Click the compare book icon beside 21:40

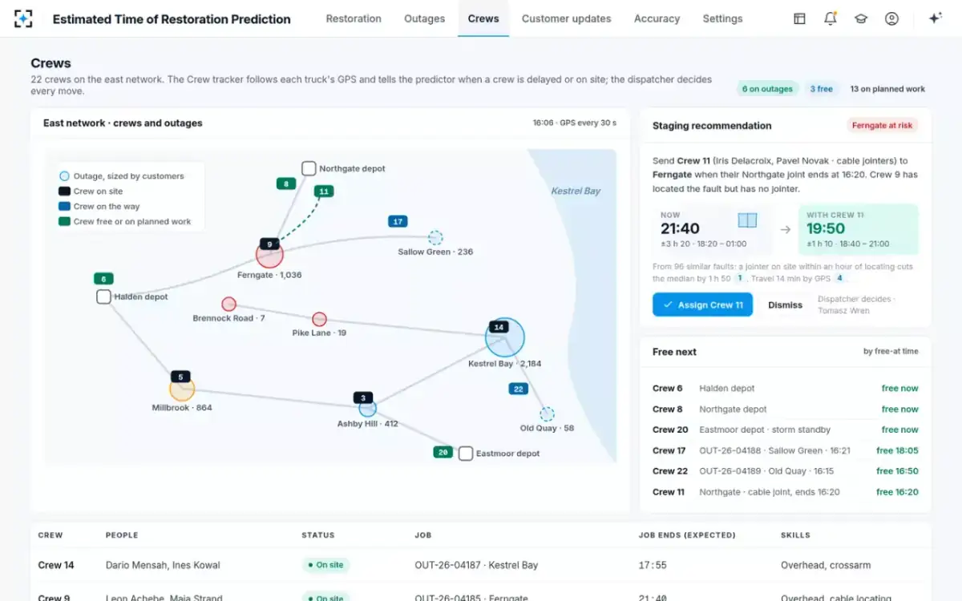(x=747, y=220)
